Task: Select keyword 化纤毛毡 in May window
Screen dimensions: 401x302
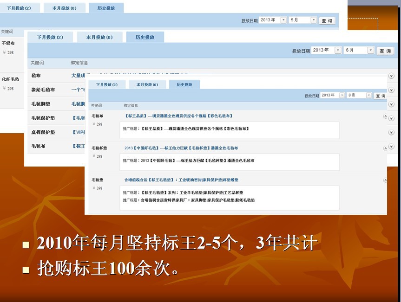Action: pyautogui.click(x=11, y=79)
